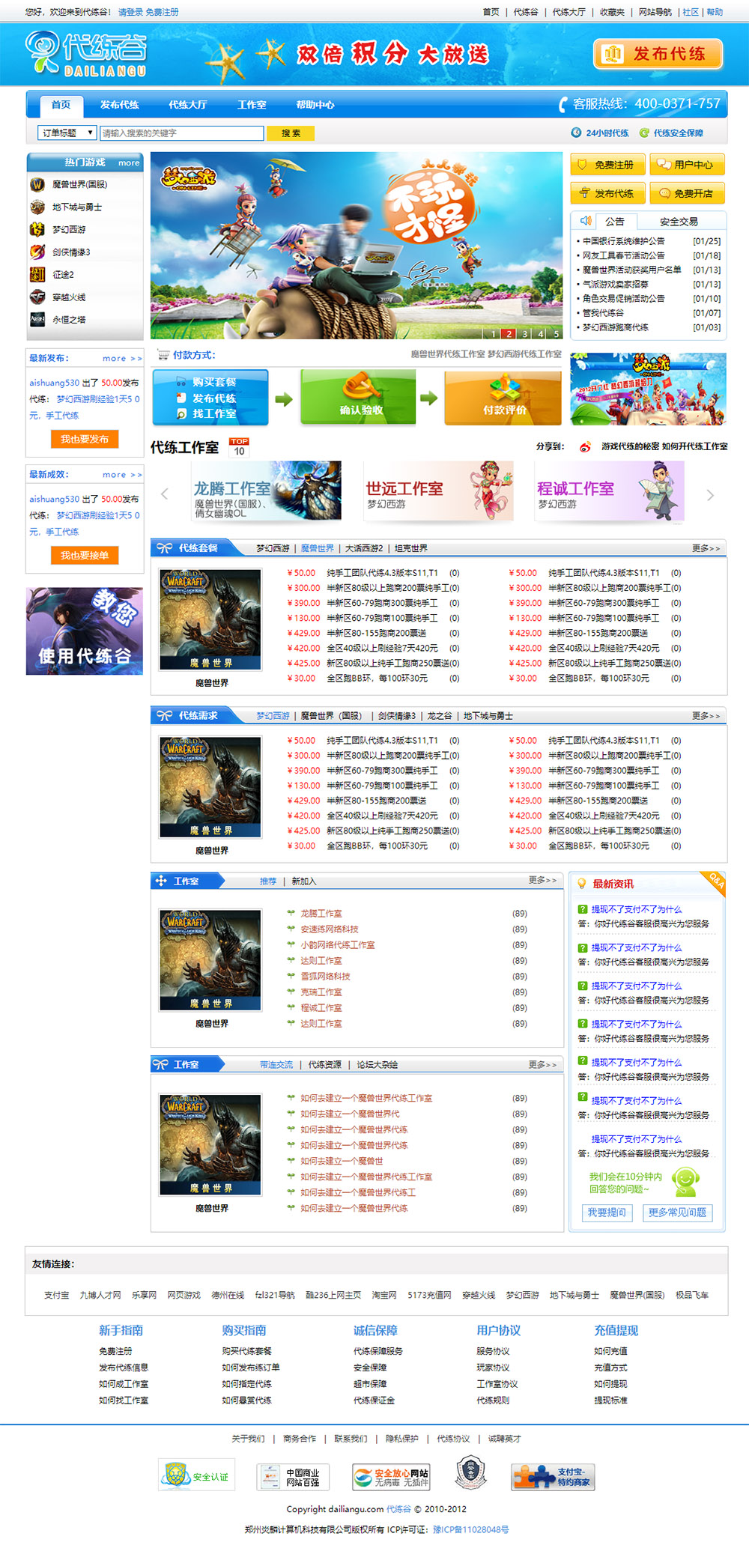
Task: Click 更多 link in 代练套餐 header
Action: (706, 548)
